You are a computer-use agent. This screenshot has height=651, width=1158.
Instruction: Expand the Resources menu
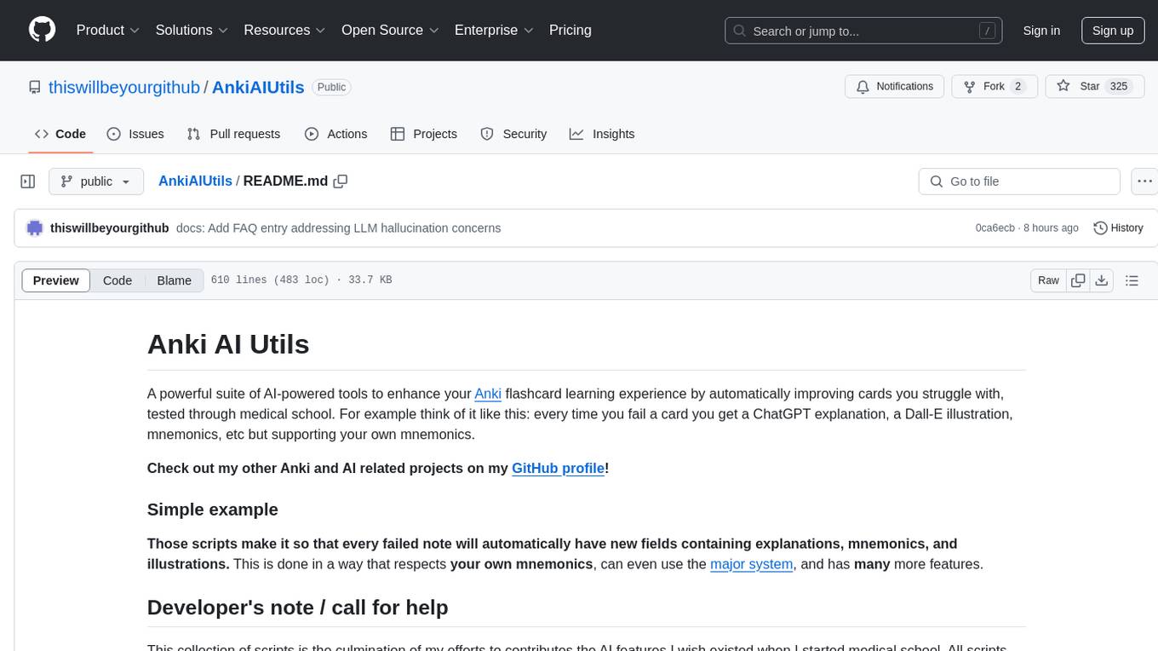pos(284,30)
